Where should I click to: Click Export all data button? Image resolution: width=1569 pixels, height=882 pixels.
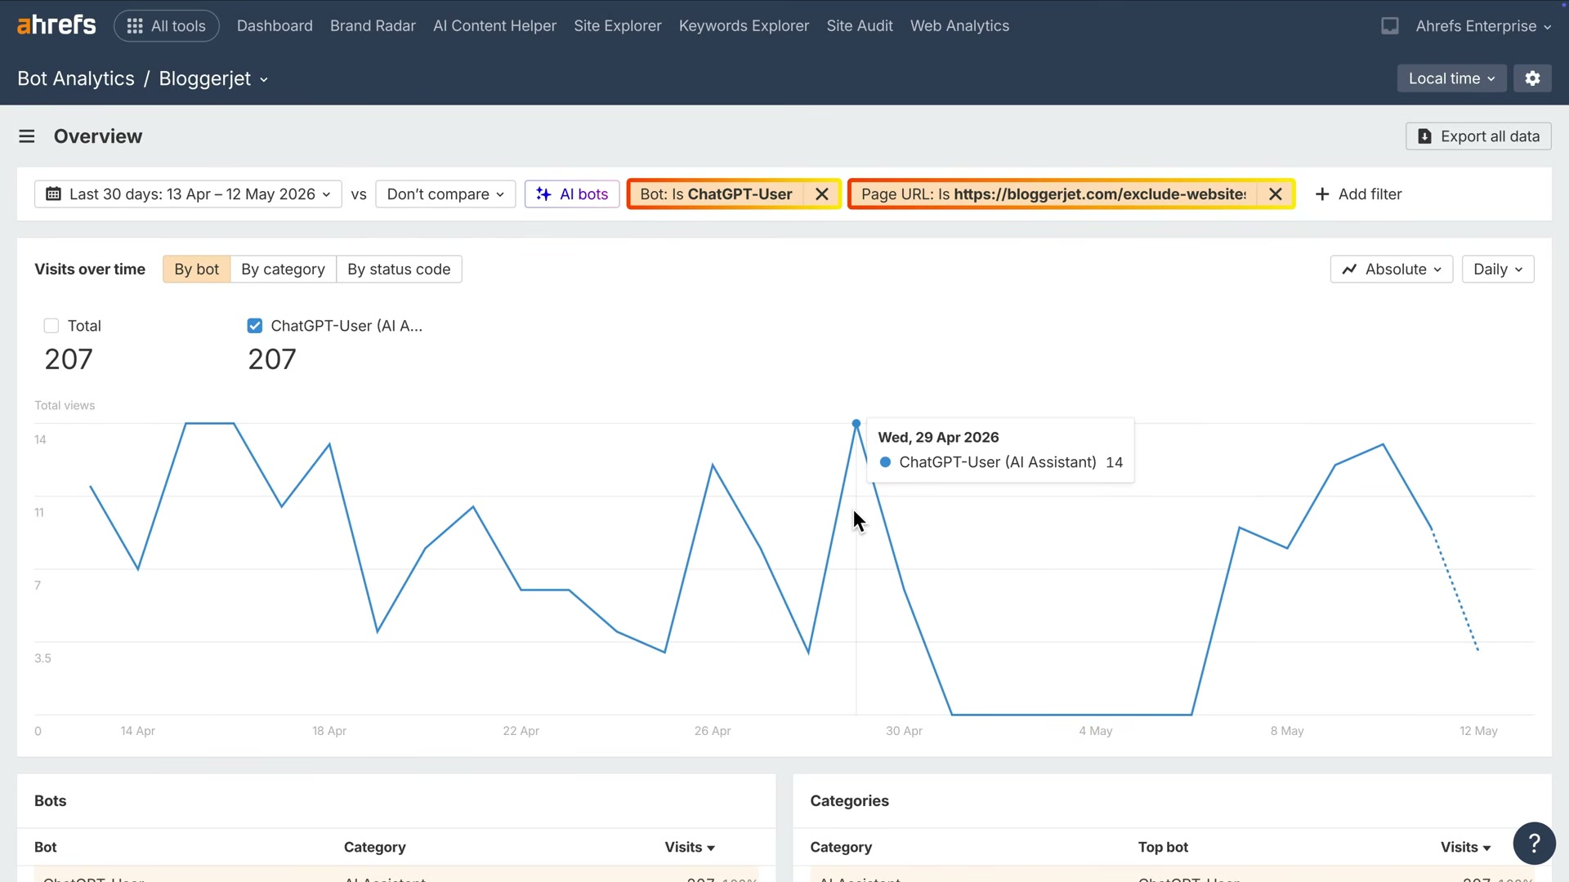[1478, 136]
